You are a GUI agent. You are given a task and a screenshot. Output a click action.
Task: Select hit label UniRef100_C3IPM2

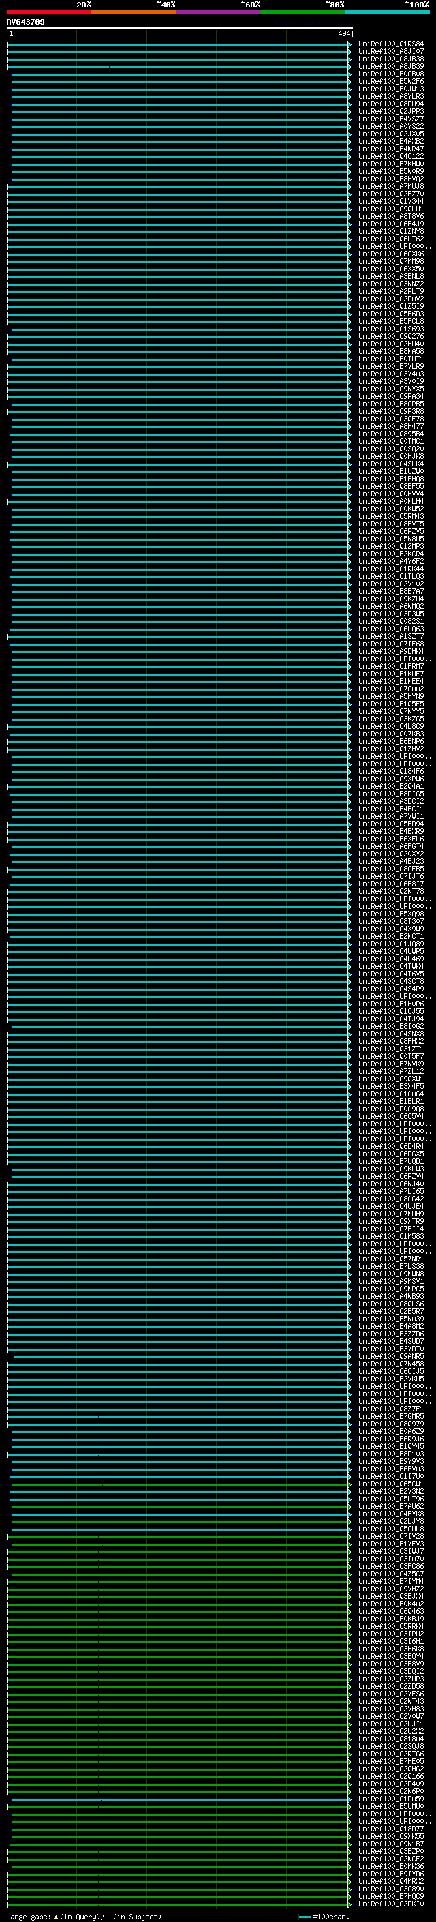390,1634
